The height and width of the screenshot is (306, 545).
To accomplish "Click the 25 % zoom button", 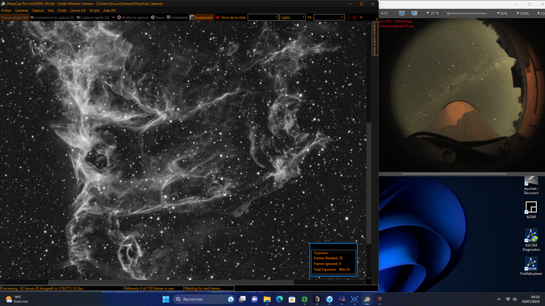I will coord(432,13).
